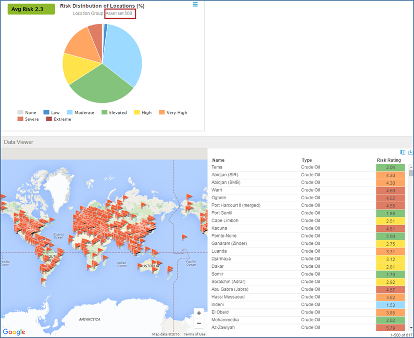Toggle Moderate series in chart legend
This screenshot has width=414, height=338.
pos(80,112)
